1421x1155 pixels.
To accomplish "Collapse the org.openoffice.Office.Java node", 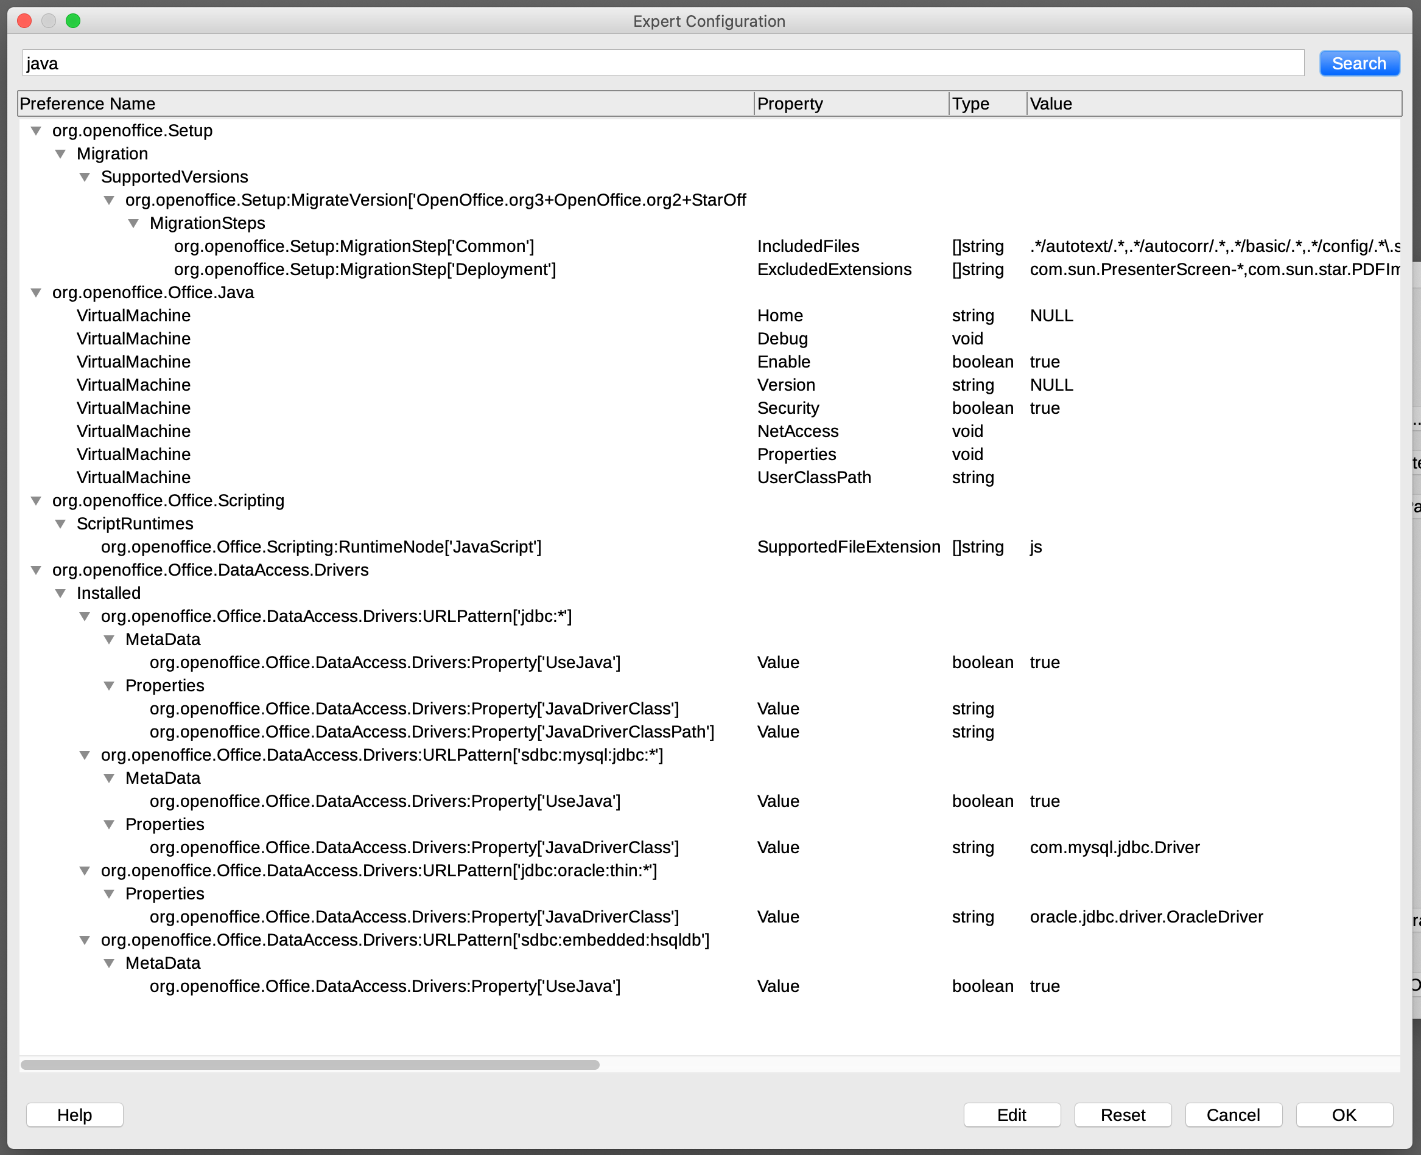I will click(37, 293).
